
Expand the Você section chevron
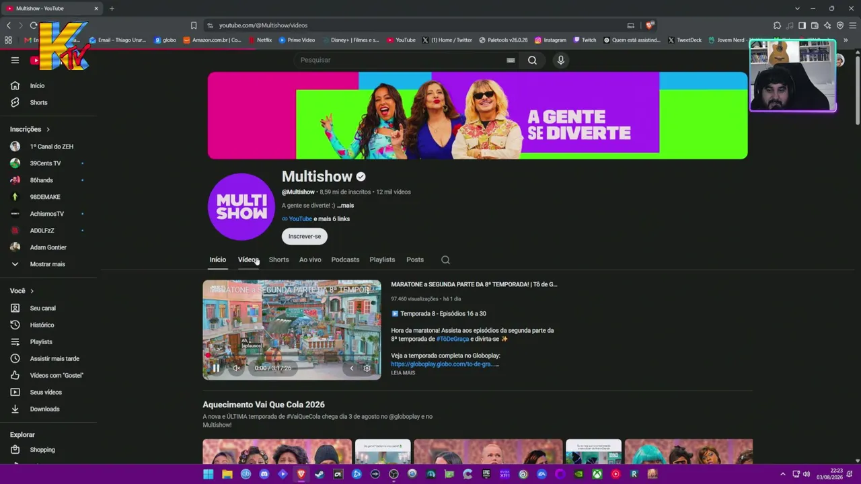32,291
